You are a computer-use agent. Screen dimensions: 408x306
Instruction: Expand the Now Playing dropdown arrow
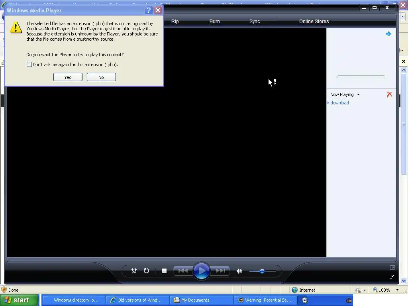tap(358, 95)
